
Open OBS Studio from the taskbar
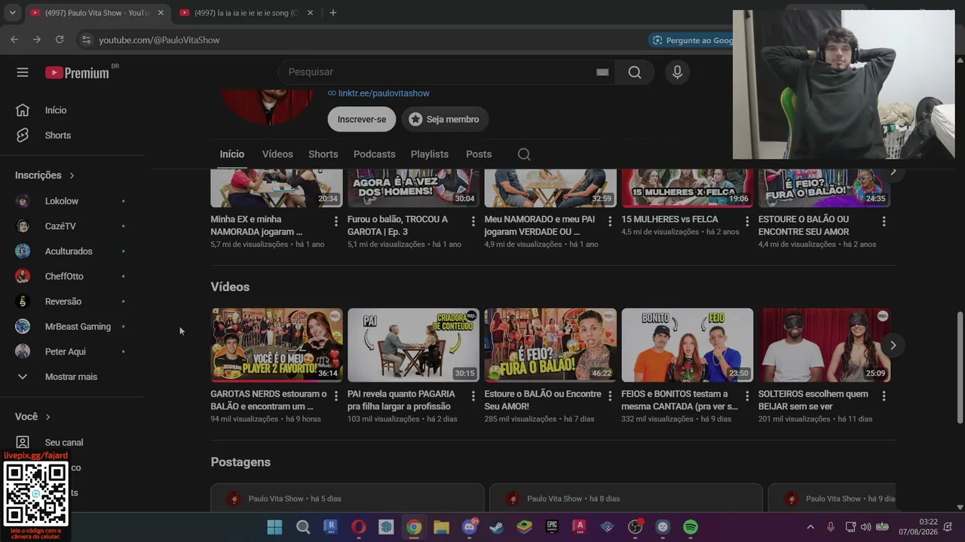pyautogui.click(x=635, y=527)
